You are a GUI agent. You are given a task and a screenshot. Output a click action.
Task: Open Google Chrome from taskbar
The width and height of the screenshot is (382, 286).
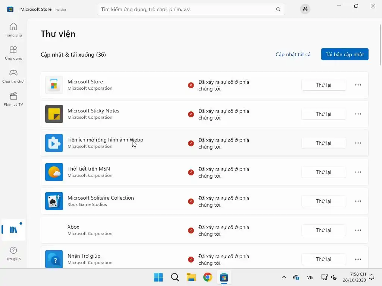(x=208, y=277)
